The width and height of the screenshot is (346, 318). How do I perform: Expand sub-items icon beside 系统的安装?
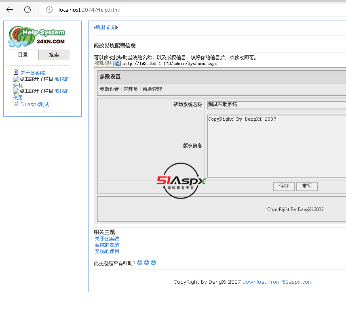tap(16, 79)
